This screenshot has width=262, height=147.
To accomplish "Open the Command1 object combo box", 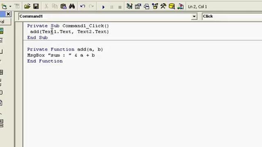I will click(x=108, y=16).
